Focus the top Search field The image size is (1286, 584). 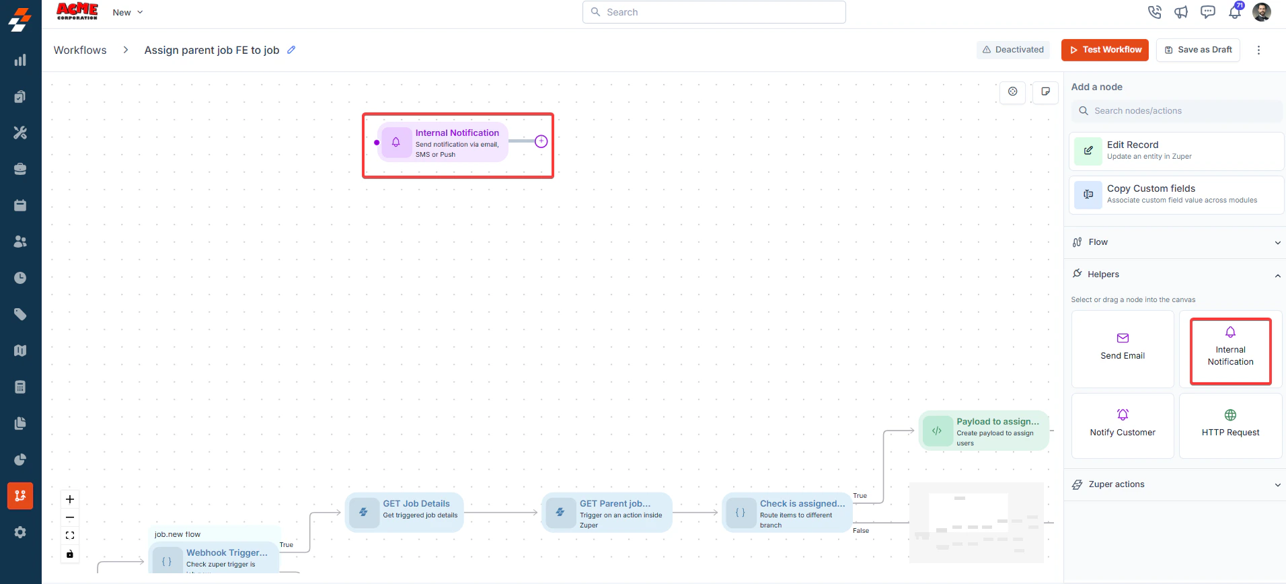[714, 12]
